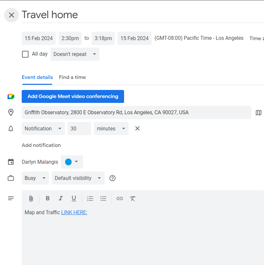264x265 pixels.
Task: Remove formatting from description text
Action: click(x=133, y=199)
